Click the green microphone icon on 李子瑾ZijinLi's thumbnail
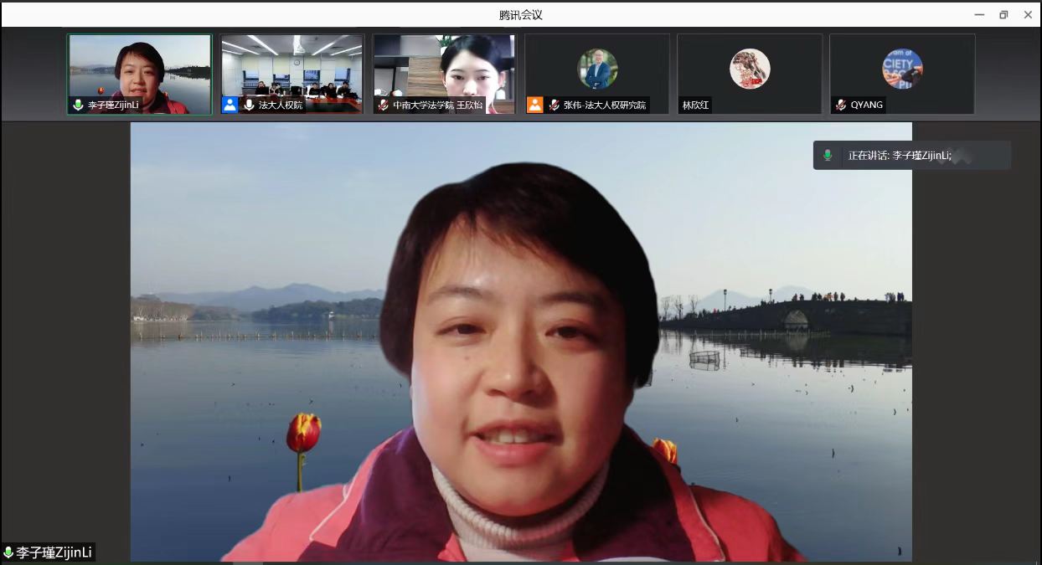The image size is (1042, 565). point(78,105)
